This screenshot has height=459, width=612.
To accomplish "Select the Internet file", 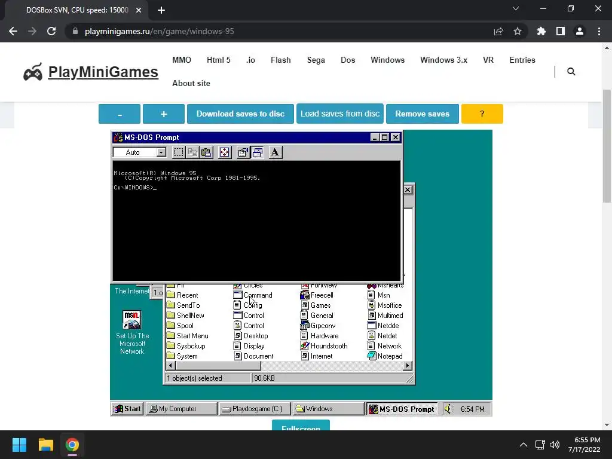I will [x=317, y=356].
